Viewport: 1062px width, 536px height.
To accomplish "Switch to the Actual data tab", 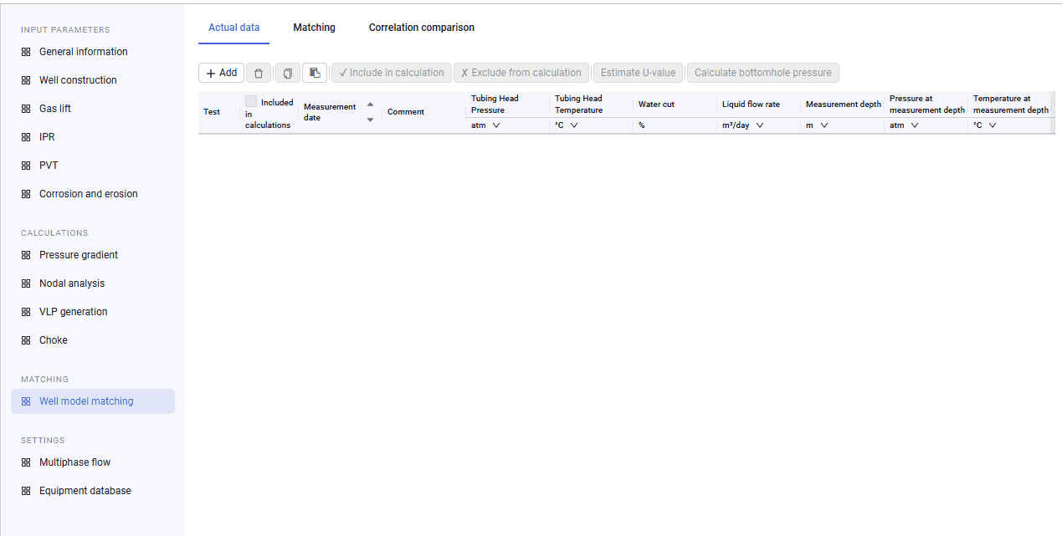I will click(x=234, y=28).
